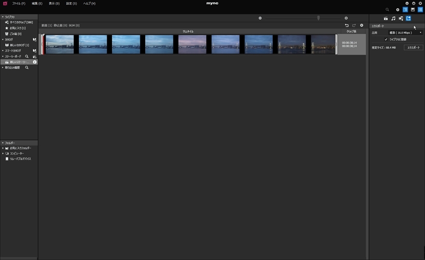
Task: Click the 推定サイズ estimated size text
Action: (384, 48)
